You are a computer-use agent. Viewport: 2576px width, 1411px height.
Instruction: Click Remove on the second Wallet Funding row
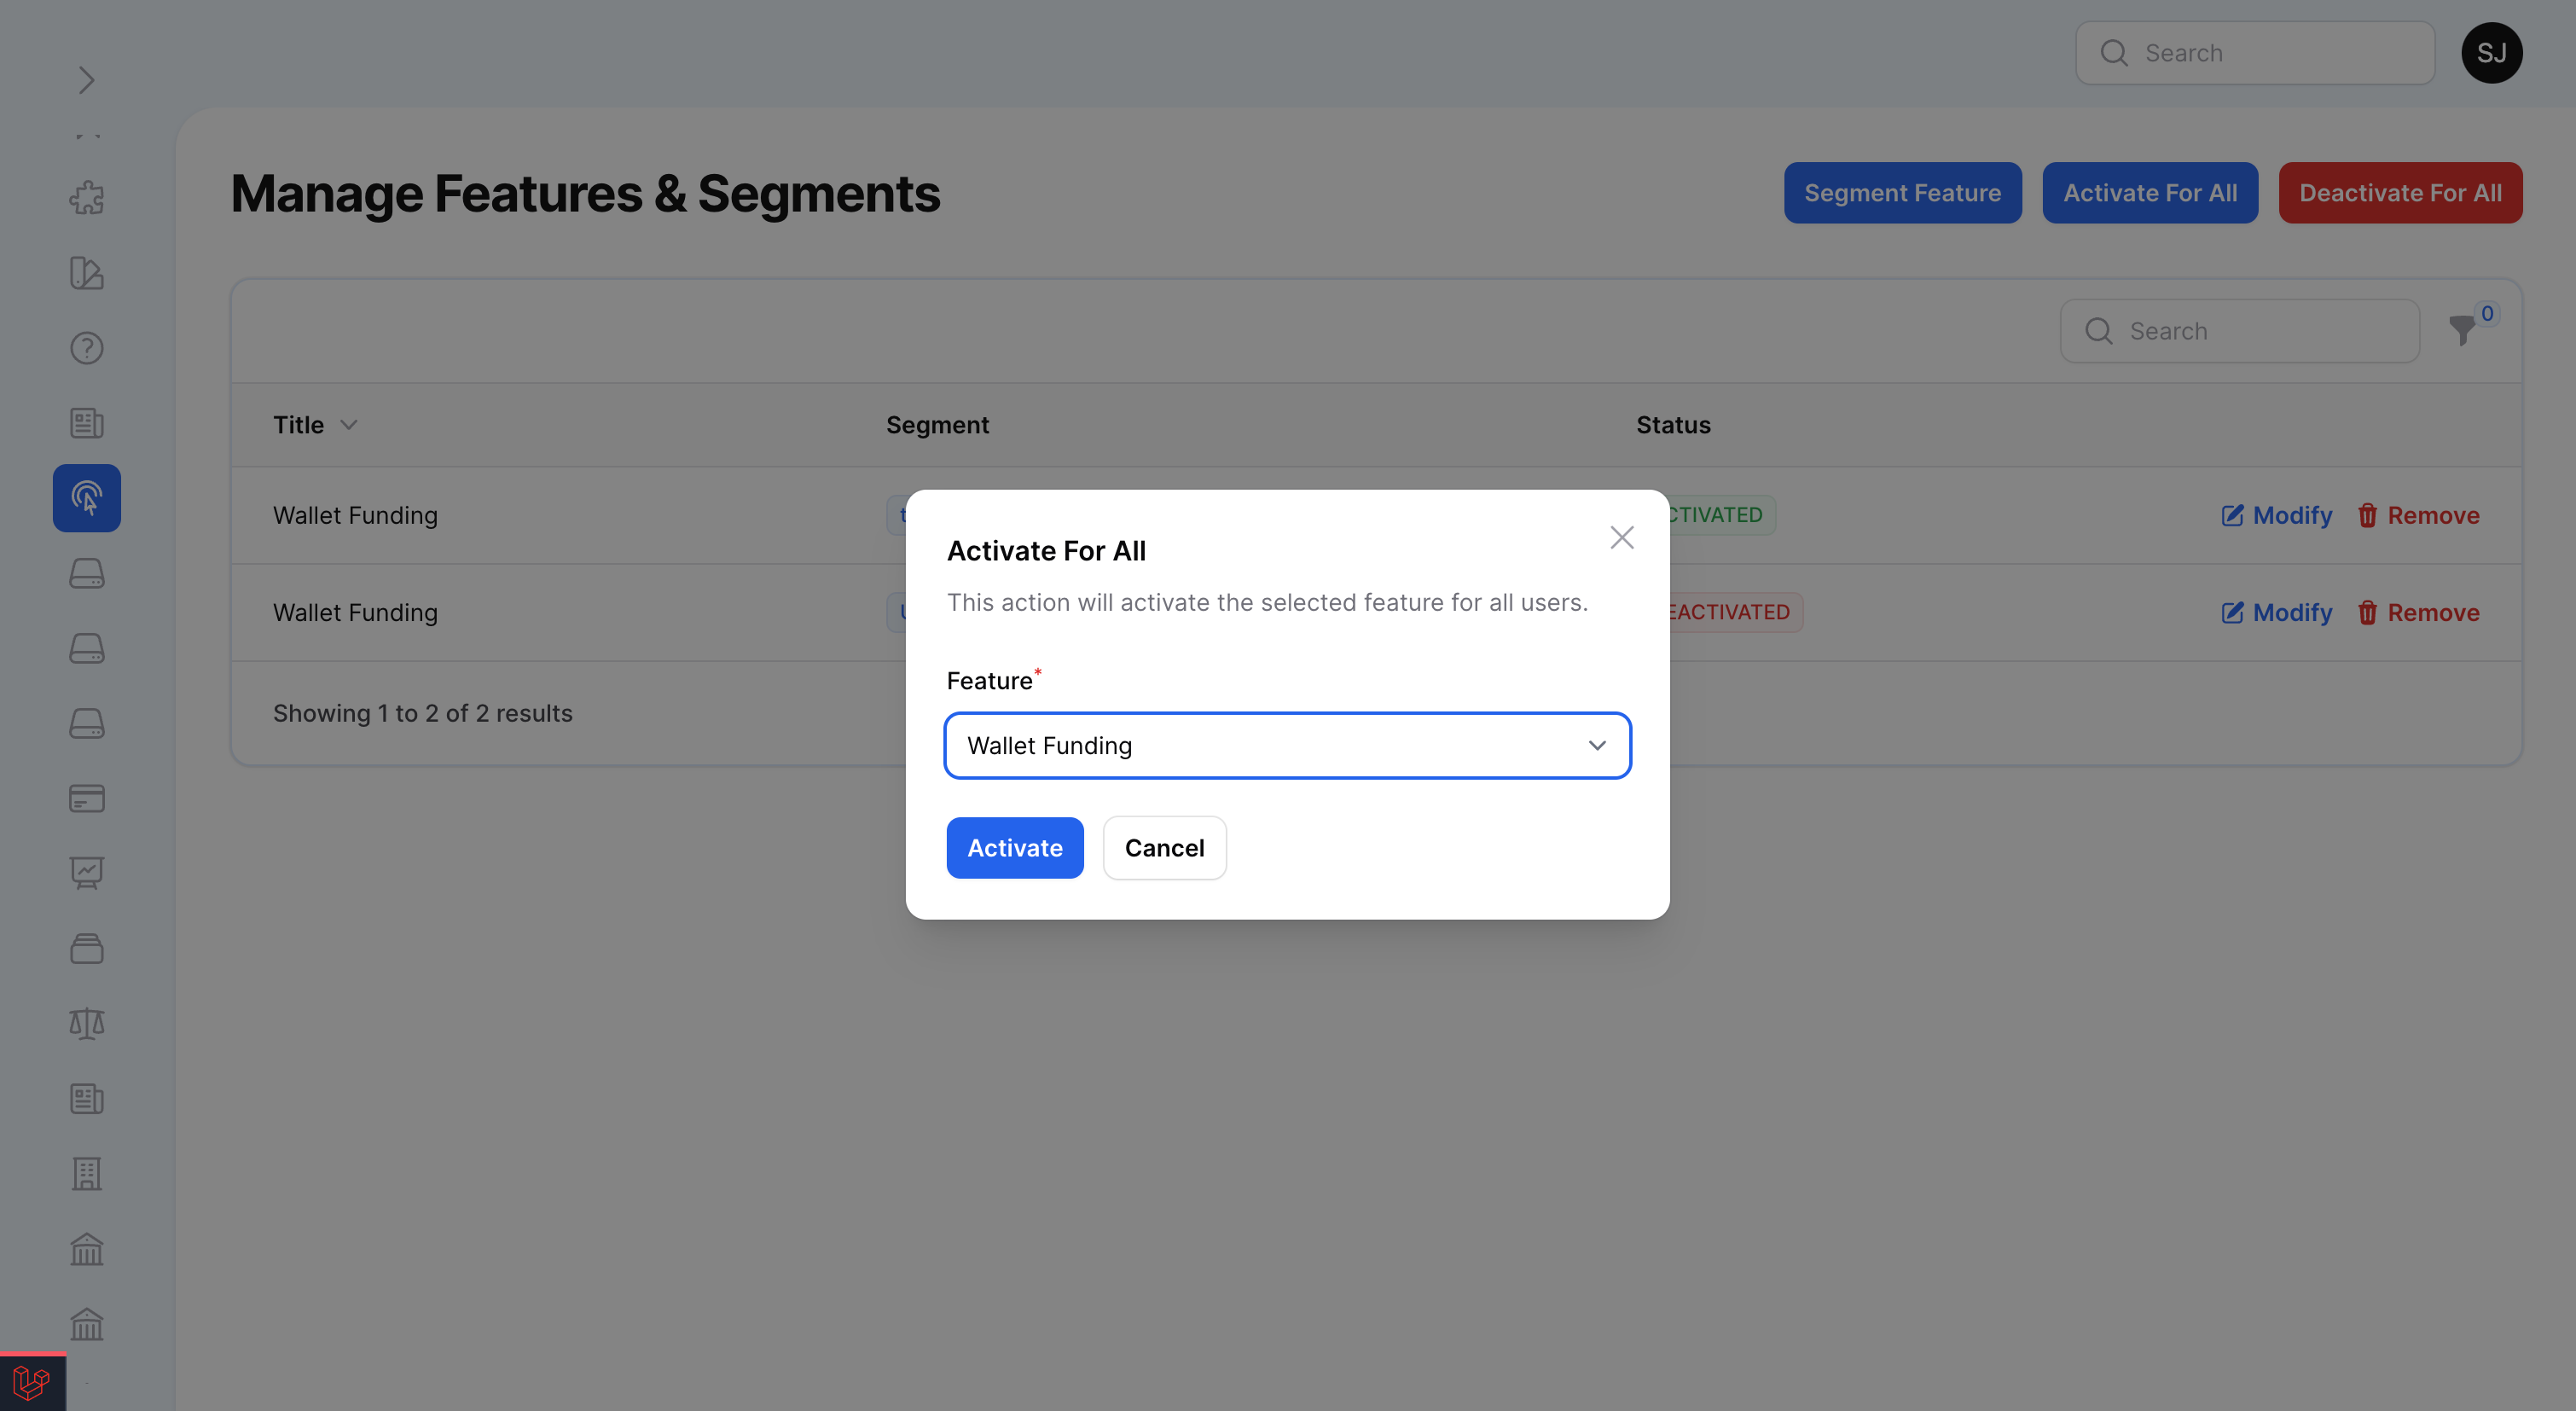tap(2418, 612)
